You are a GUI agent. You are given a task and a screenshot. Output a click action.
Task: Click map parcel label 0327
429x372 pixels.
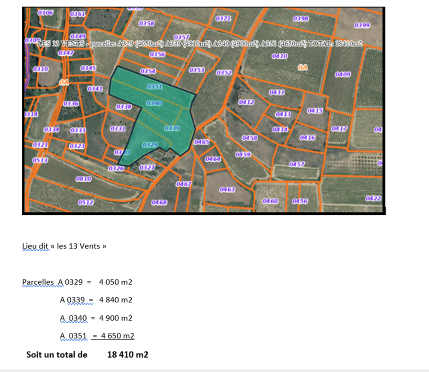point(147,167)
